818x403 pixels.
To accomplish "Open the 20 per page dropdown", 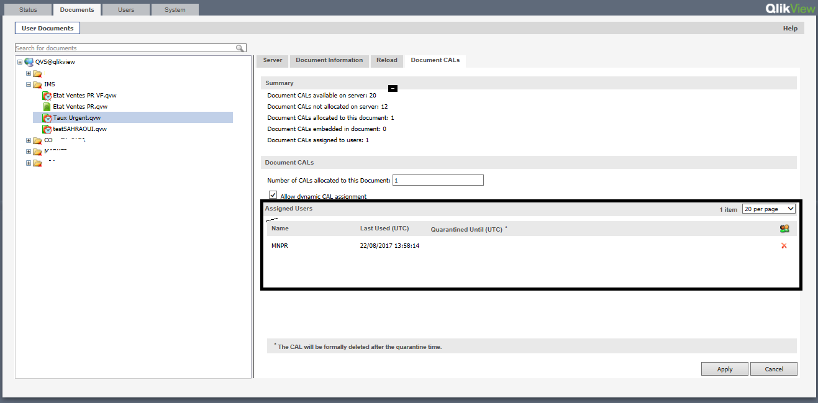I will click(769, 209).
